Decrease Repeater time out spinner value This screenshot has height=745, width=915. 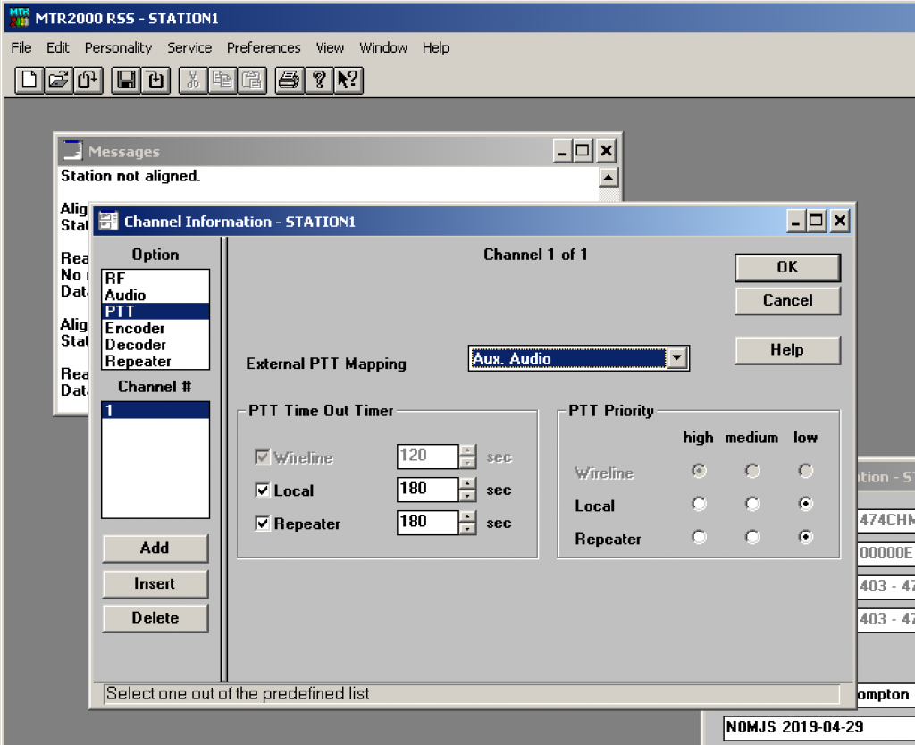[x=467, y=529]
